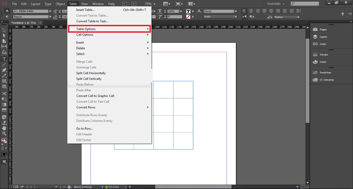Open the View Options dropdown

point(167,4)
